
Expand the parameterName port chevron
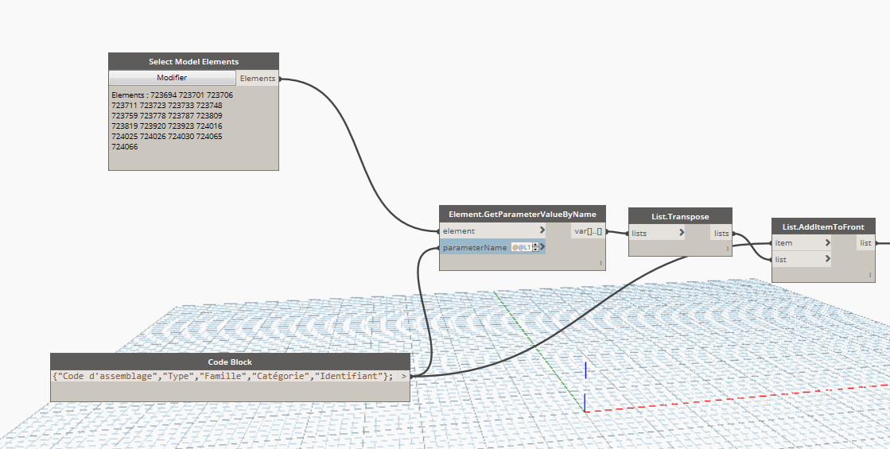coord(542,247)
